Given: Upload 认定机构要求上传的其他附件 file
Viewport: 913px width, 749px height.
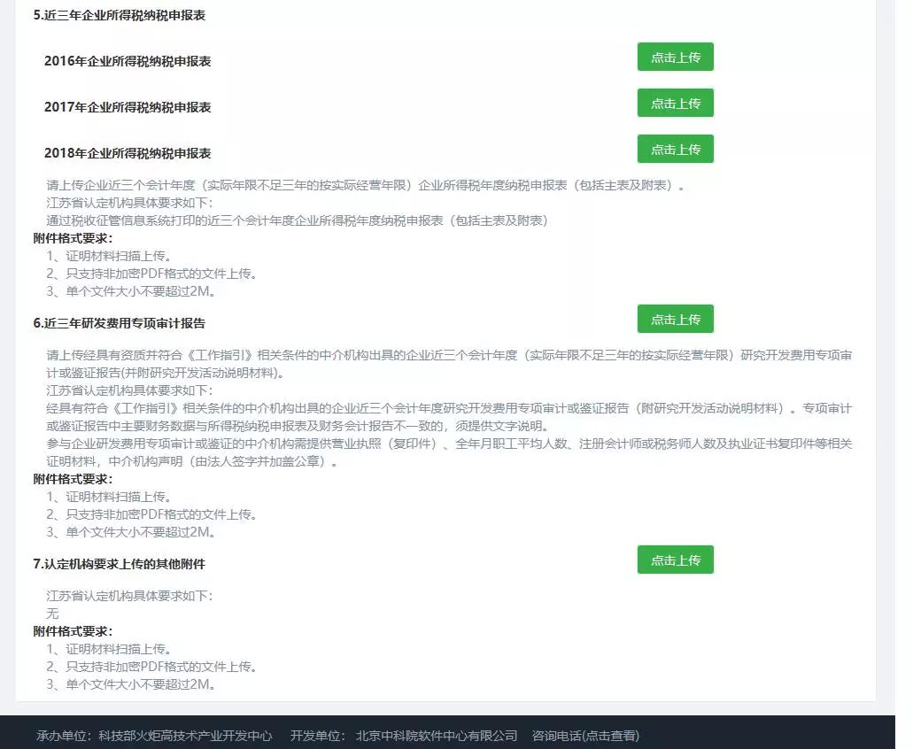Looking at the screenshot, I should pos(676,560).
